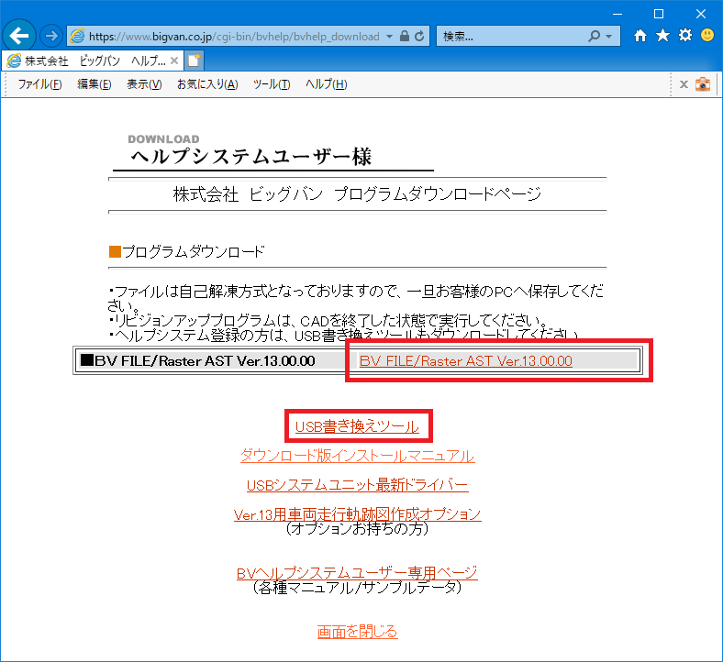The image size is (723, 662).
Task: Maximize the browser window
Action: 659,14
